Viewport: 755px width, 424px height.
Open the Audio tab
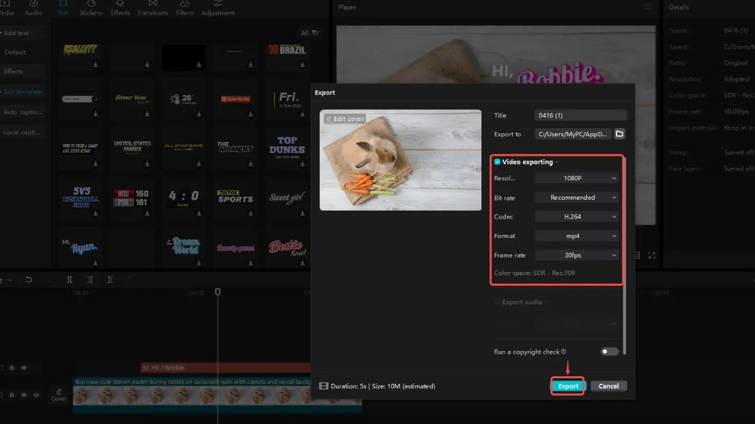tap(33, 8)
